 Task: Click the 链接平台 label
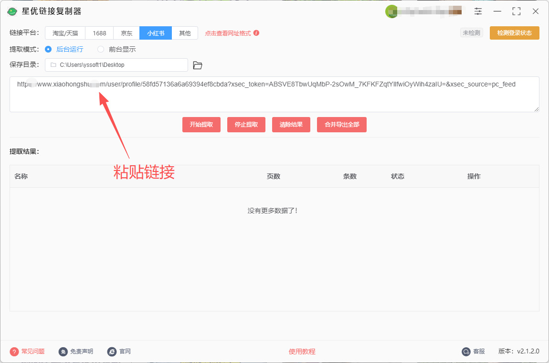click(24, 33)
